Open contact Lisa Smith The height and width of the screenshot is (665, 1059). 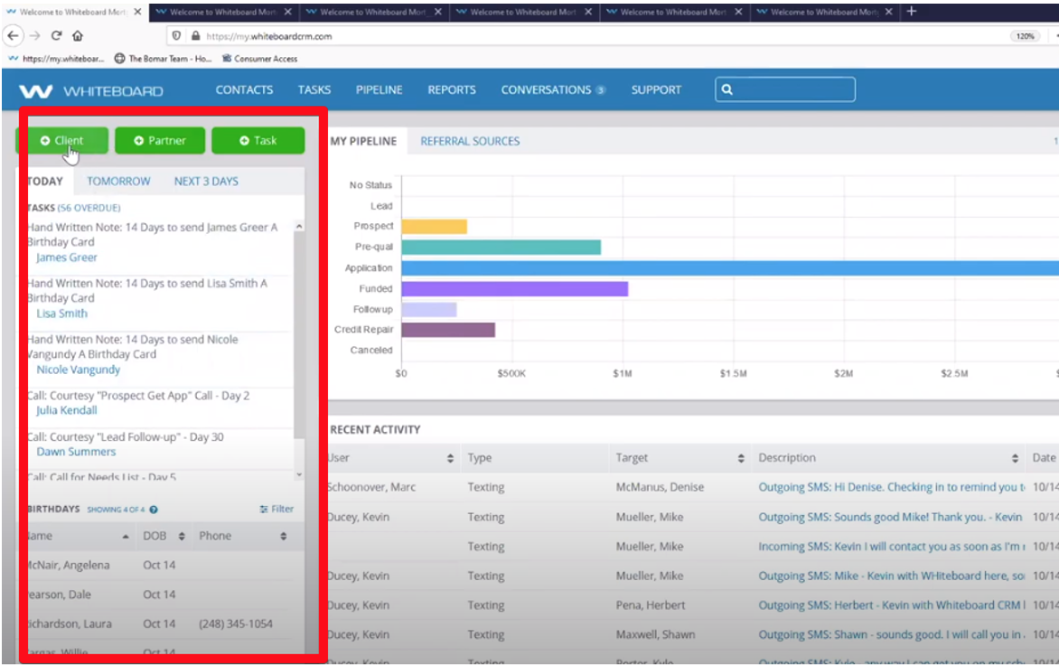62,314
